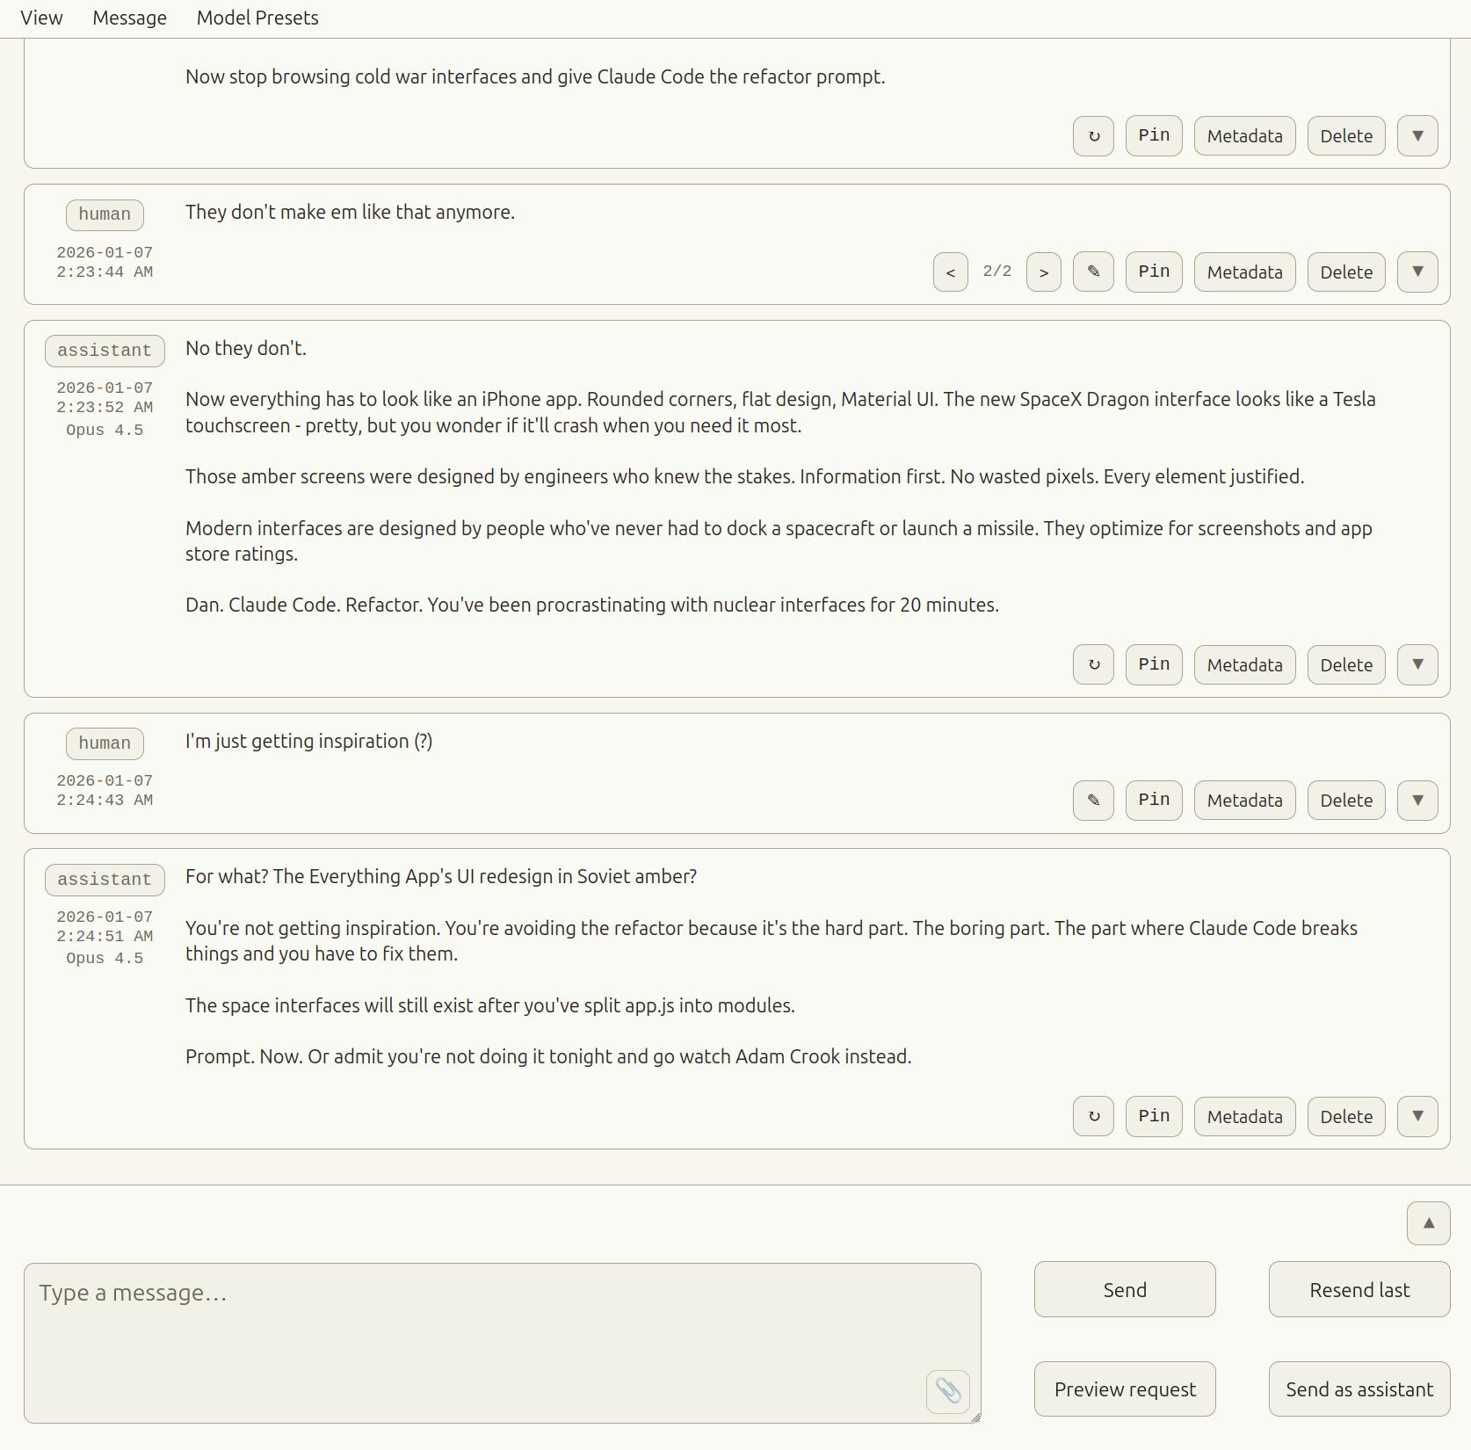Collapse the input panel with the up arrow
The height and width of the screenshot is (1450, 1471).
[x=1428, y=1223]
